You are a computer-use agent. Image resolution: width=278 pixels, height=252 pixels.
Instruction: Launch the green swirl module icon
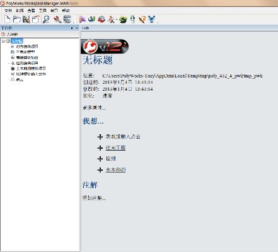coord(123,20)
